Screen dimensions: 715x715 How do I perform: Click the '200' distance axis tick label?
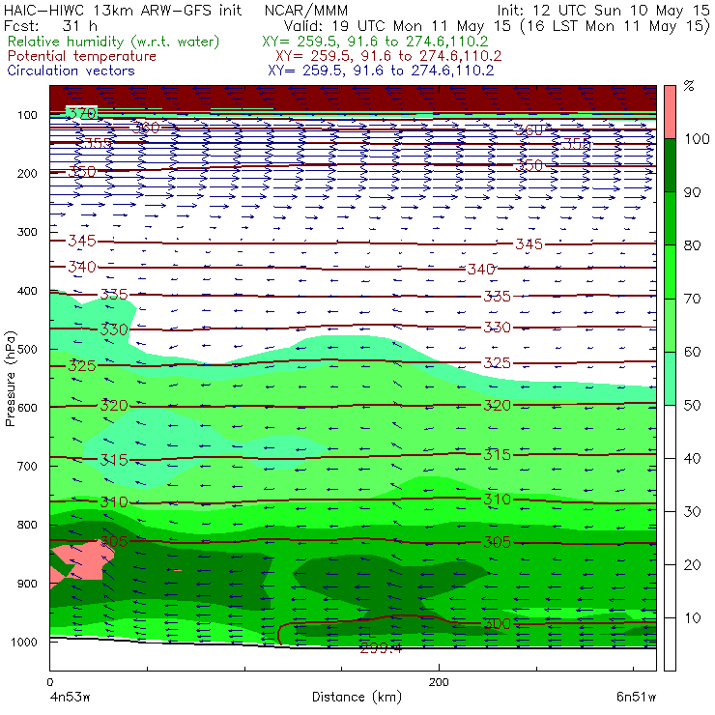(x=439, y=682)
